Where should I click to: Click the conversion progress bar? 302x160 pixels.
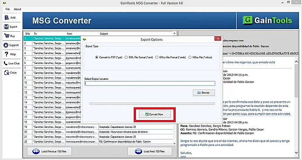click(152, 103)
